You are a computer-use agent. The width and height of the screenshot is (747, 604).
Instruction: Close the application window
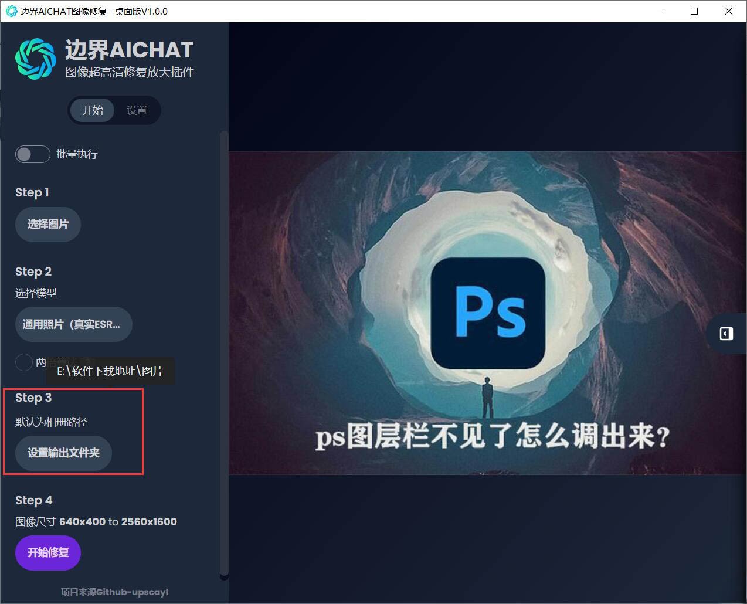coord(729,11)
